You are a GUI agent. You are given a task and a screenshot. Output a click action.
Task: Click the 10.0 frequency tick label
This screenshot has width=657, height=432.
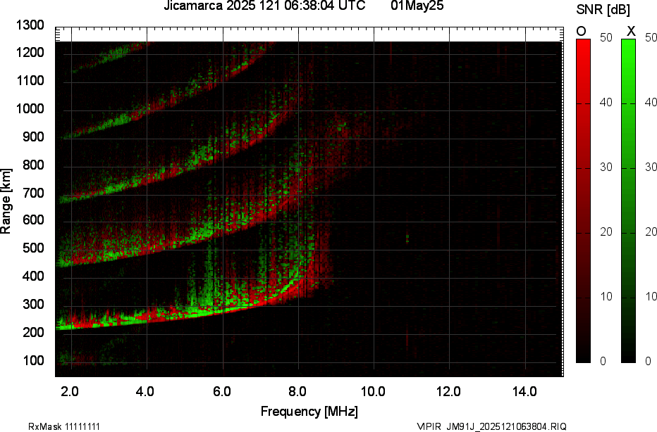[x=373, y=392]
